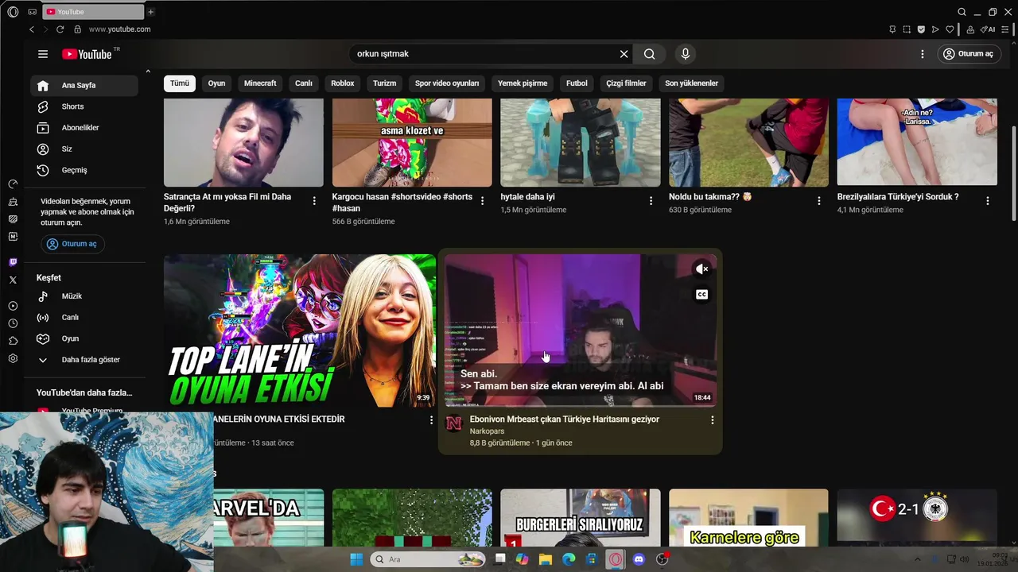
Task: Bookmark page with the heart icon
Action: [950, 29]
